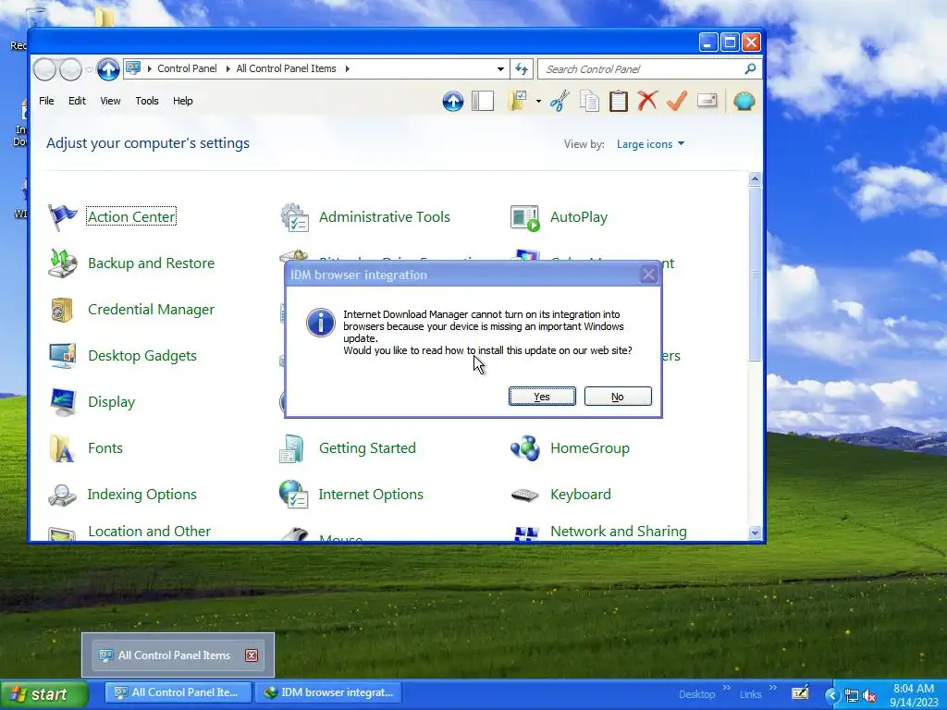Switch to All Control Panel Items taskbar button
The width and height of the screenshot is (947, 710).
click(x=177, y=692)
